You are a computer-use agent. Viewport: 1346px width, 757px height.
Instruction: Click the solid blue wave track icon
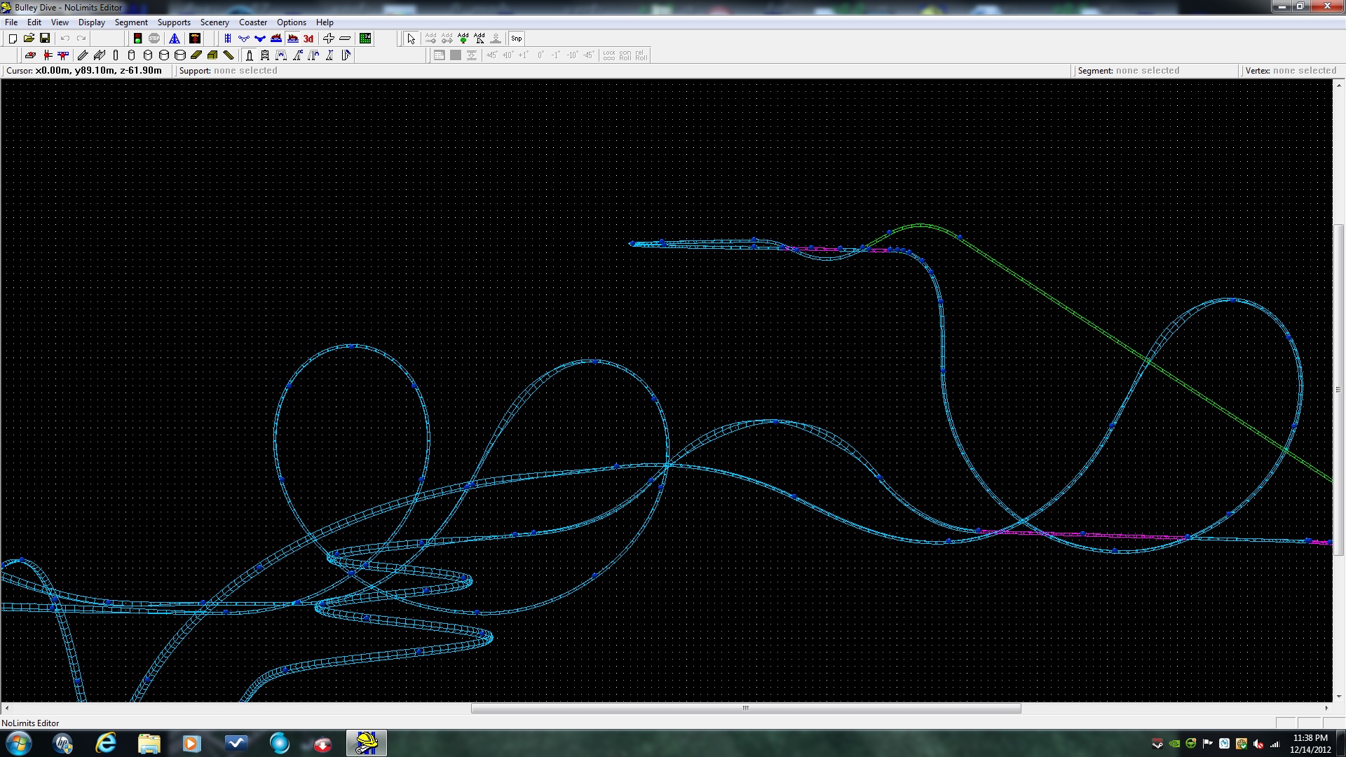[x=260, y=39]
